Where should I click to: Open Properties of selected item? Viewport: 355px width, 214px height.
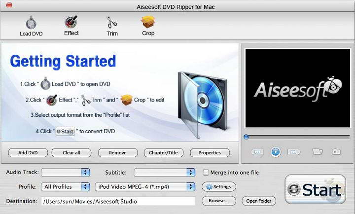pos(210,153)
